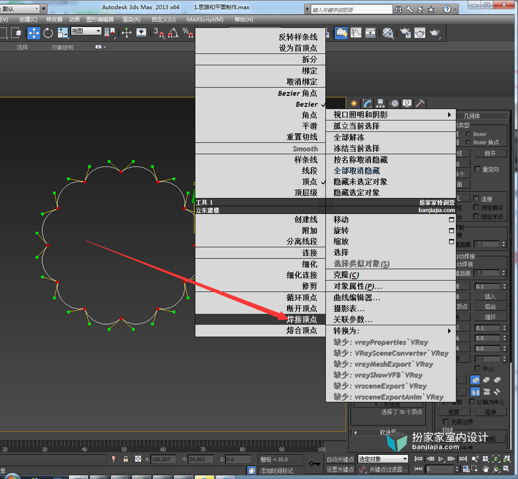The height and width of the screenshot is (479, 518).
Task: Click the 断开 button in right panel
Action: coord(490,153)
